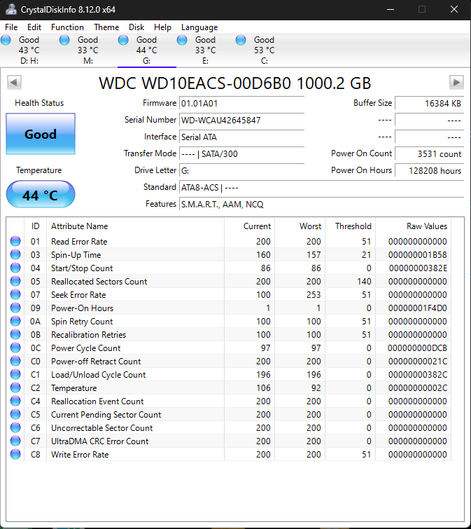Select raw value 000000000DCB
Viewport: 471px width, 529px height.
click(x=417, y=348)
